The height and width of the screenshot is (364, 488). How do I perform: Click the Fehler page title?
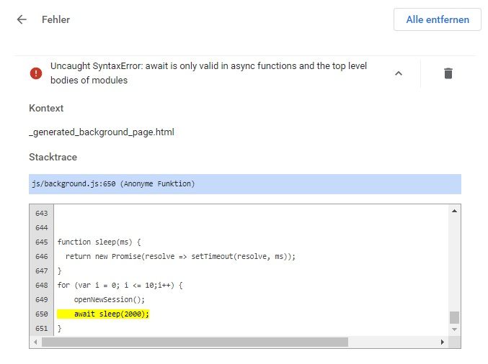[x=56, y=19]
